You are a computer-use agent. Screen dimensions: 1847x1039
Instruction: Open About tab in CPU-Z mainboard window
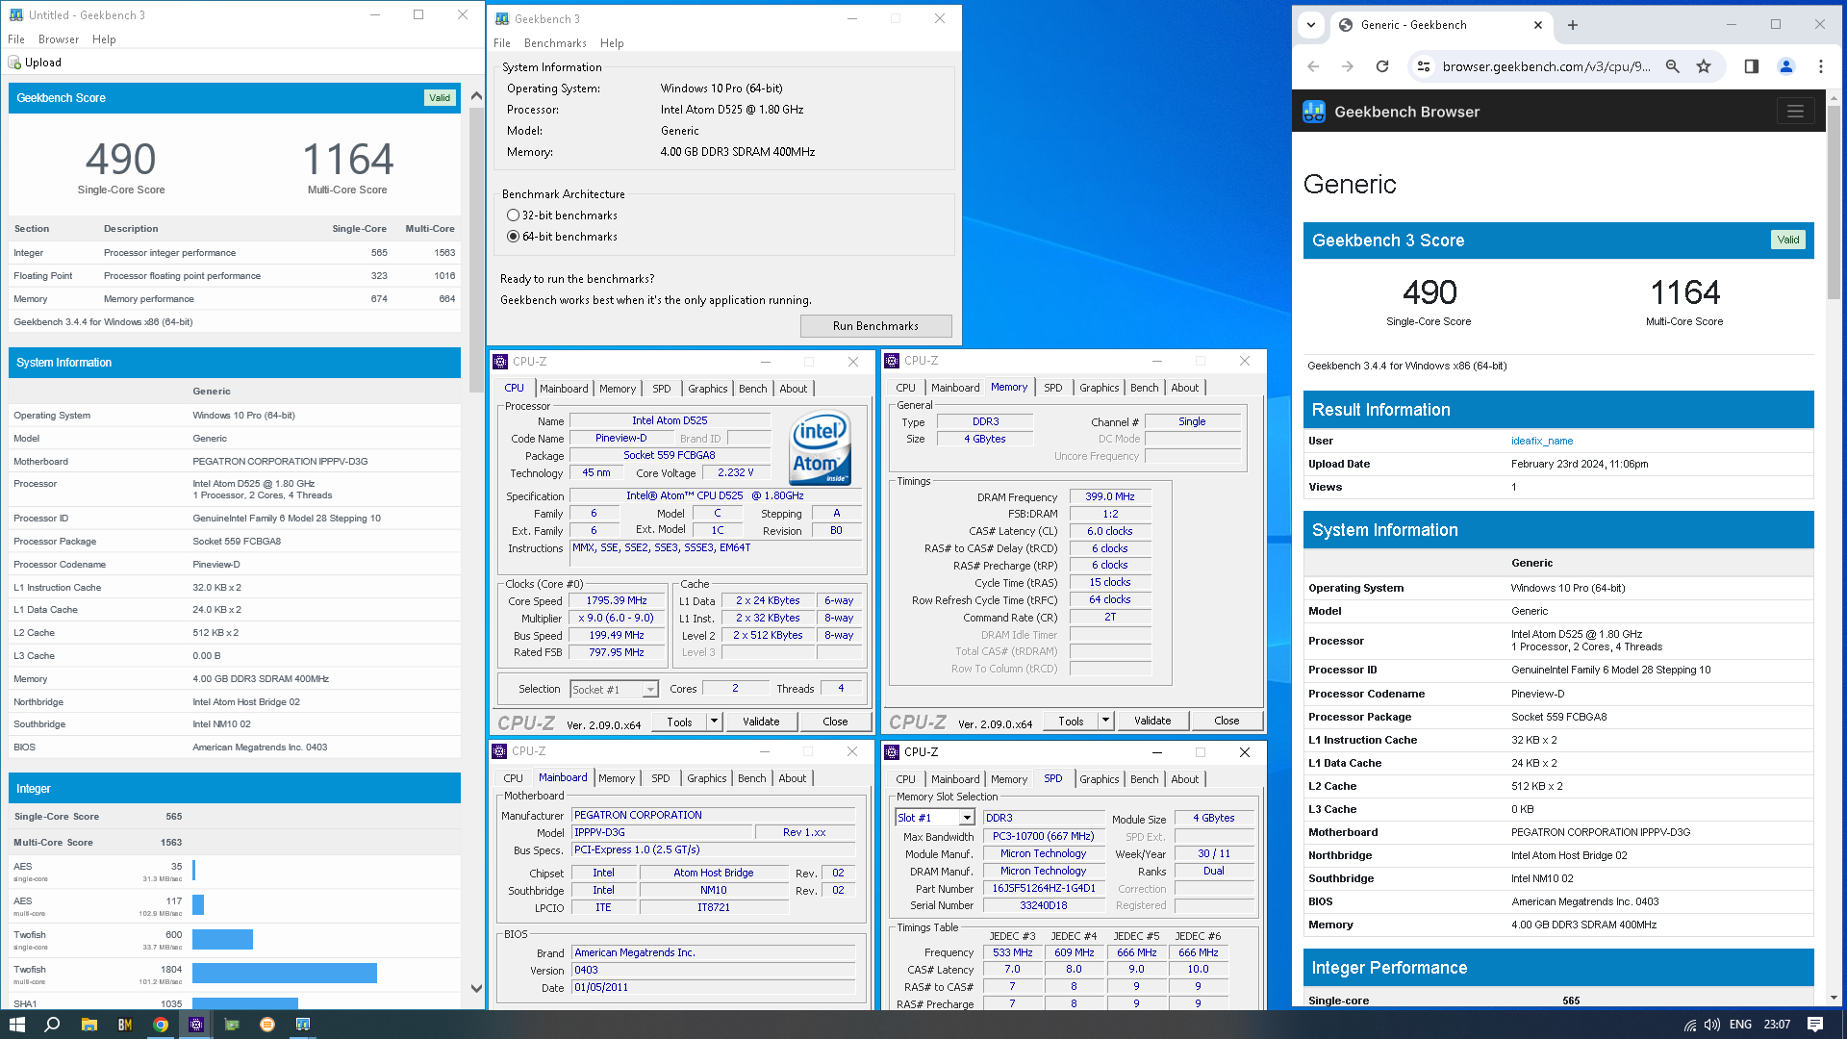793,778
